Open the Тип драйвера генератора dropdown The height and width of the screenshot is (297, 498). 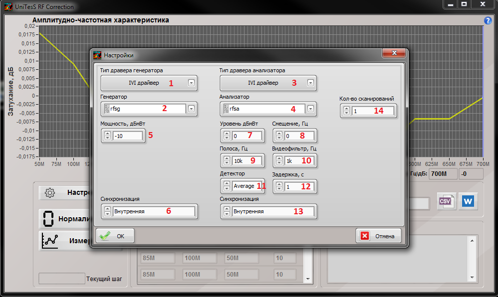click(x=191, y=83)
